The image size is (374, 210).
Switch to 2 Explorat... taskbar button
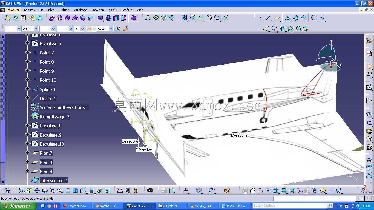point(171,206)
